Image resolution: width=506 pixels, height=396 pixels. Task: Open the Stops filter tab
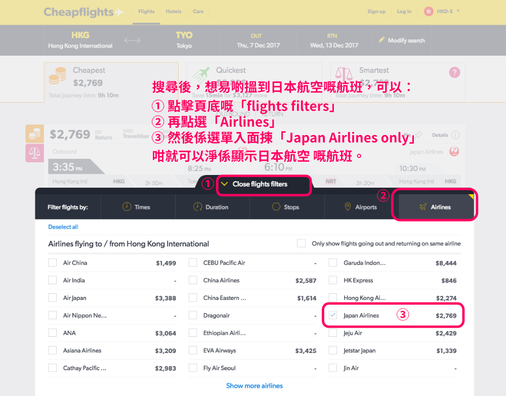pos(287,207)
